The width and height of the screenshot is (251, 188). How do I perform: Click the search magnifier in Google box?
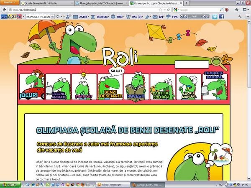click(221, 10)
